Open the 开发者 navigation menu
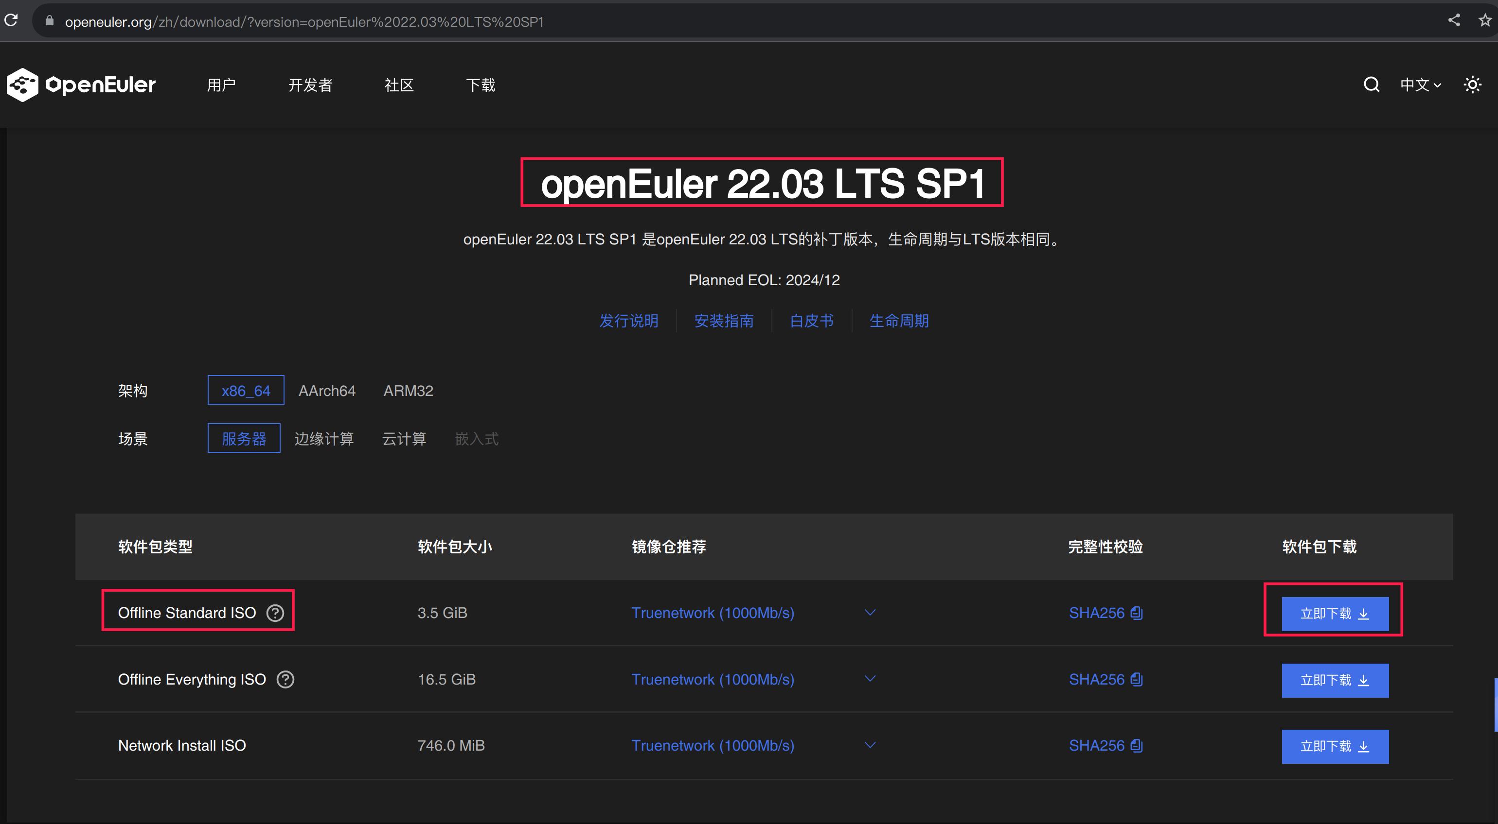This screenshot has height=824, width=1498. click(310, 86)
